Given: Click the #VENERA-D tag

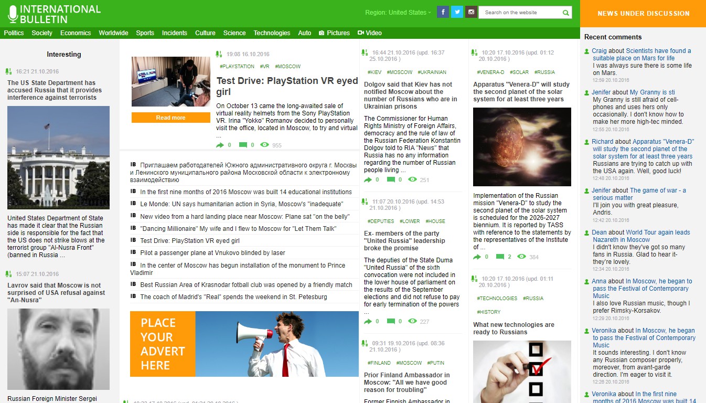Looking at the screenshot, I should [490, 72].
